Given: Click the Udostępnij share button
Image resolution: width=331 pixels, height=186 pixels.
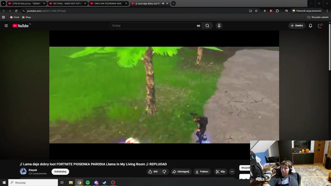Looking at the screenshot, I should coord(181,172).
